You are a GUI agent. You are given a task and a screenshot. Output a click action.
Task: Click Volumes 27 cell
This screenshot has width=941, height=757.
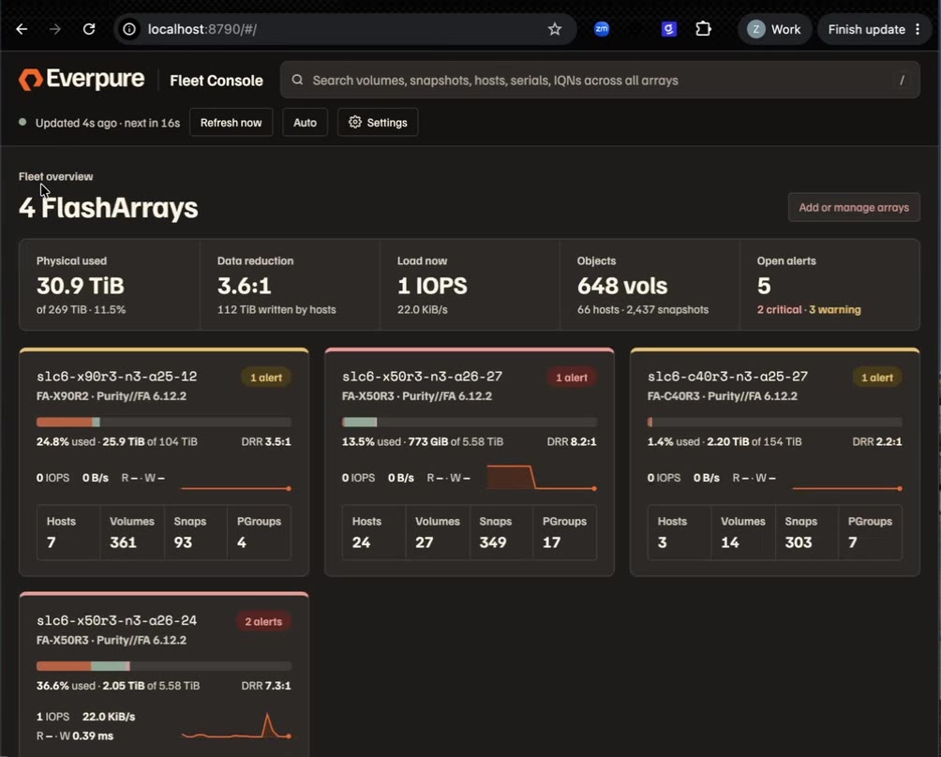click(x=438, y=533)
